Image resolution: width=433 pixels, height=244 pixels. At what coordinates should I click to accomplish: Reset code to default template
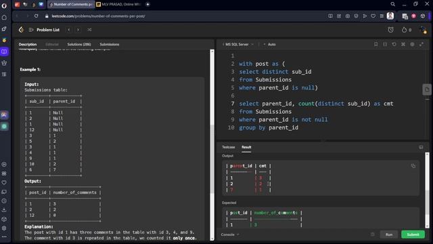[x=394, y=44]
